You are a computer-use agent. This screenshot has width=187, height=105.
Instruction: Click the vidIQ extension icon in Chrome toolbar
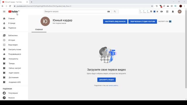[x=175, y=6]
